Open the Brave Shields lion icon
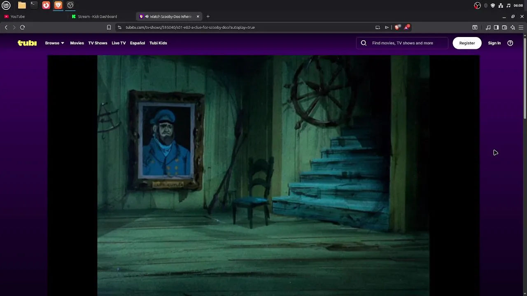 click(x=397, y=27)
